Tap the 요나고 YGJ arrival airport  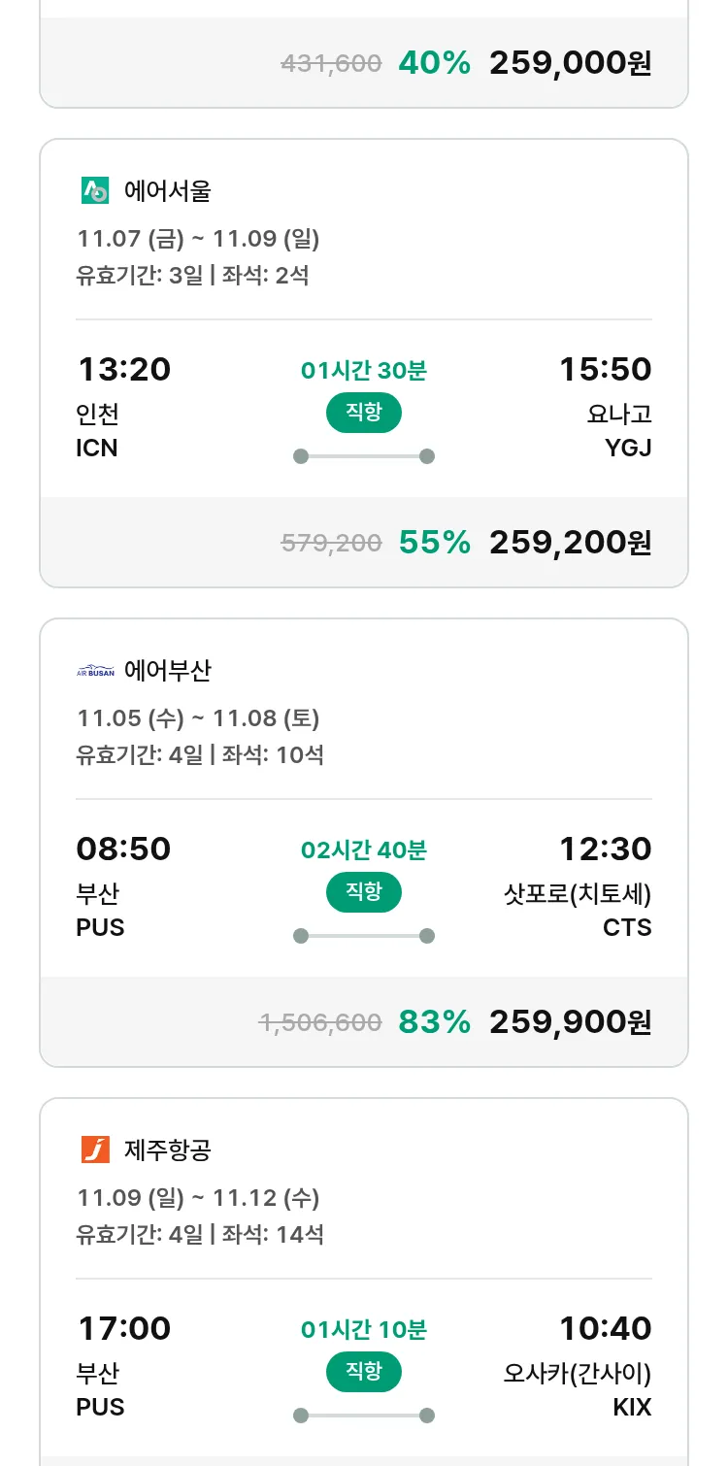pos(618,430)
